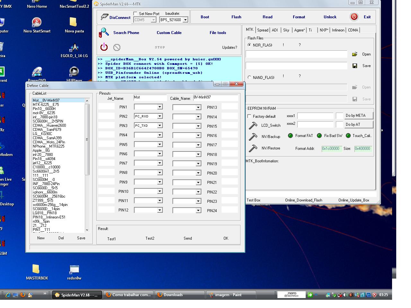Click the Search Phone magnifier icon
This screenshot has height=308, width=411.
pos(104,33)
